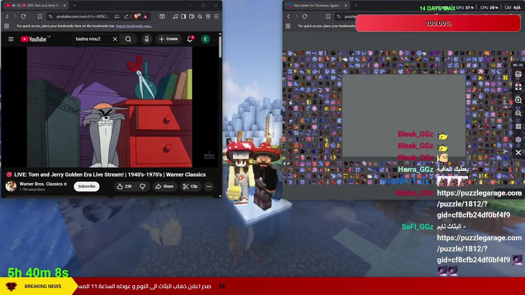525x295 pixels.
Task: Open the apps grid in YouTube bookmarks bar
Action: coord(7,26)
